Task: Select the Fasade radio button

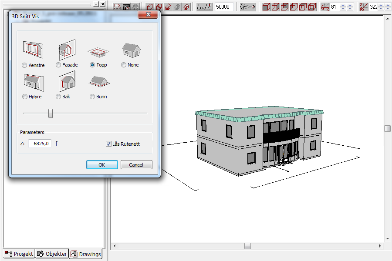Action: point(58,65)
